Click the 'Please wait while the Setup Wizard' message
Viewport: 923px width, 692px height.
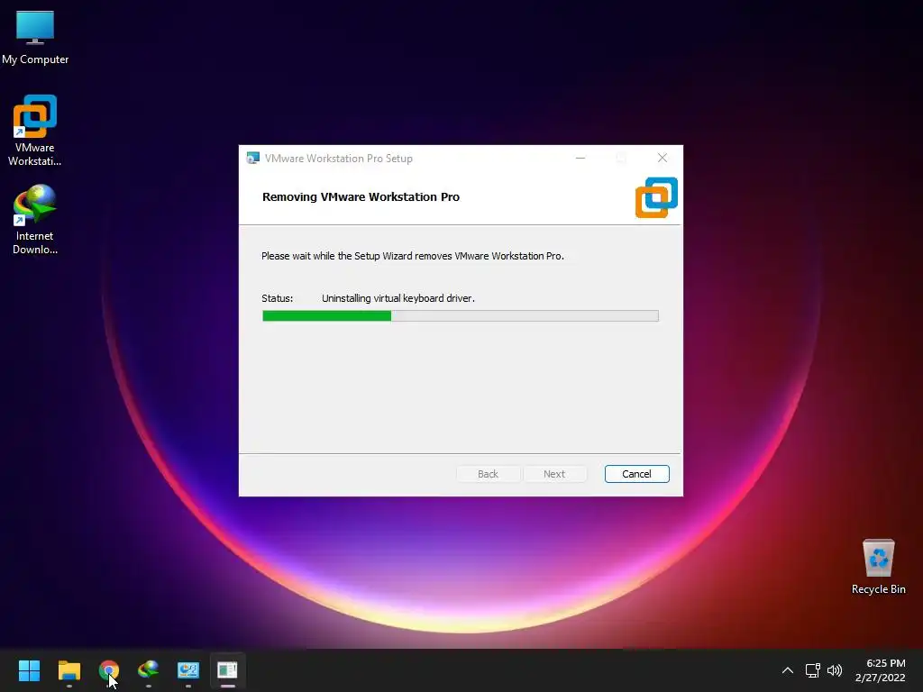[x=413, y=256]
